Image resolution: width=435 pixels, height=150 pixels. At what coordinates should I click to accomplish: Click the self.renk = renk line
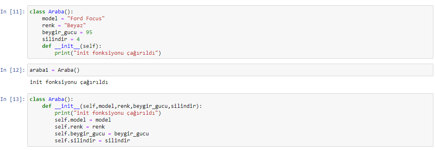[79, 127]
